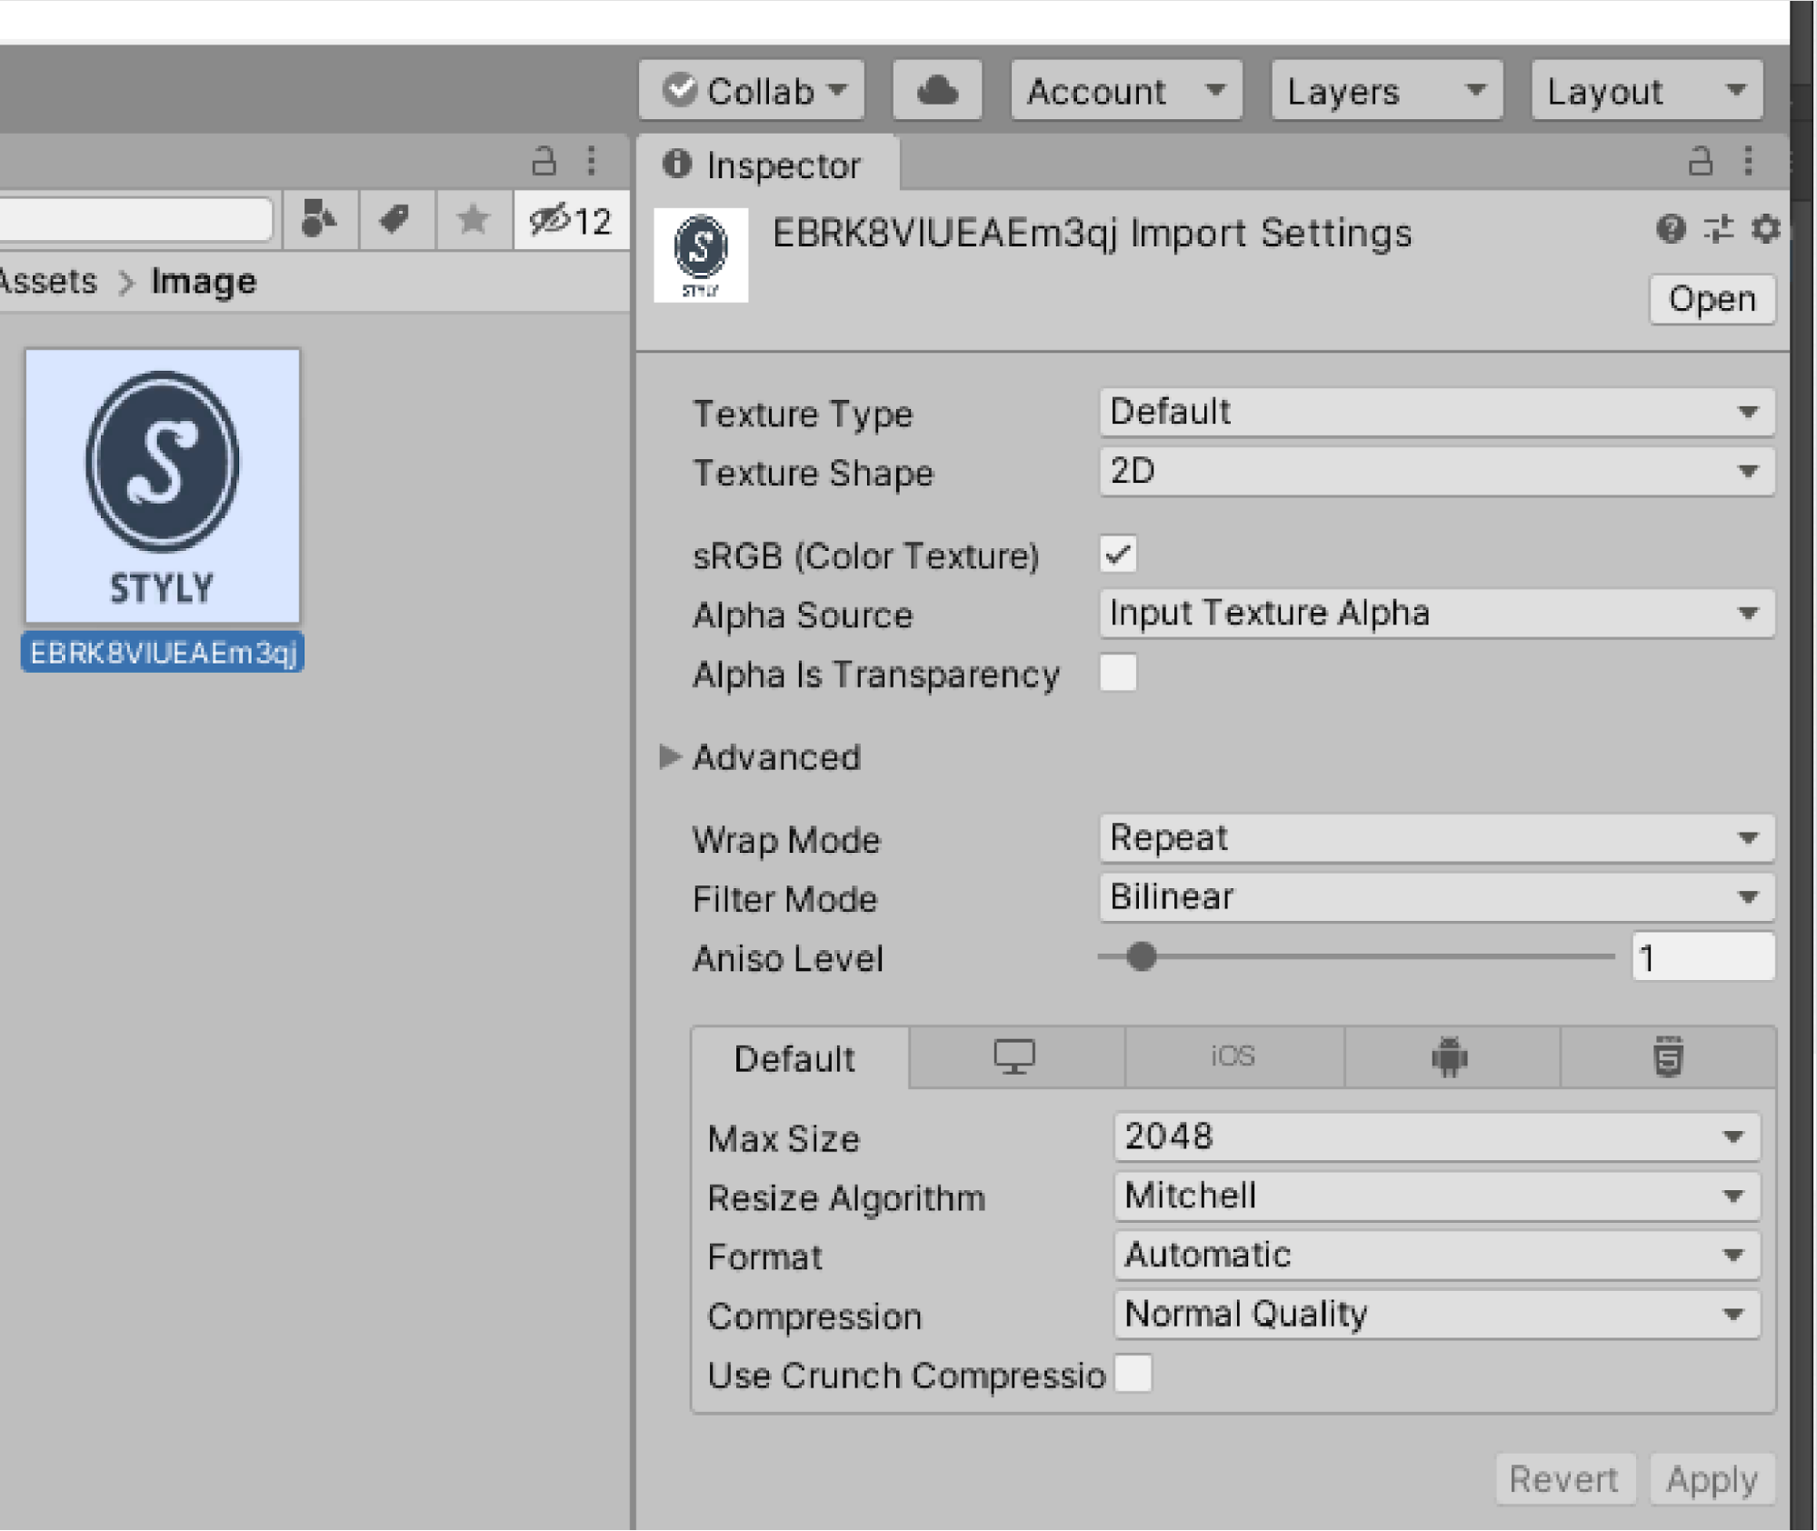The width and height of the screenshot is (1817, 1531).
Task: Click the Aniso Level value field
Action: pyautogui.click(x=1702, y=957)
